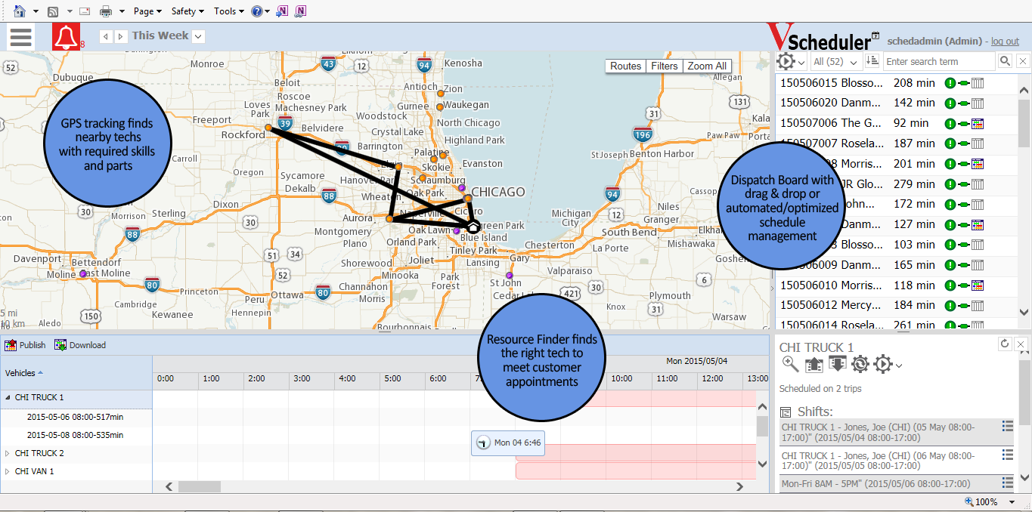Expand the CHI TRUCK 2 tree node
The image size is (1032, 512).
tap(8, 453)
